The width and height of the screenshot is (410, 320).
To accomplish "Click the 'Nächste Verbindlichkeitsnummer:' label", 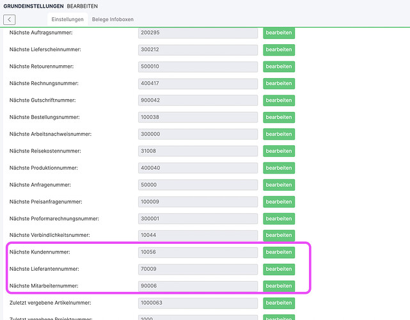I will pyautogui.click(x=50, y=235).
